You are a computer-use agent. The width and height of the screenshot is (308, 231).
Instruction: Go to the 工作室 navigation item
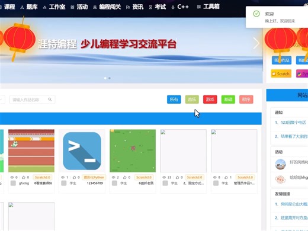coord(57,7)
